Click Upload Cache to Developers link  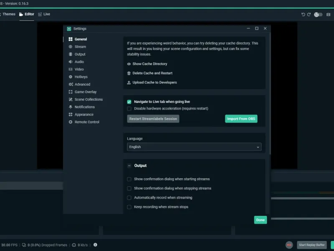click(154, 82)
